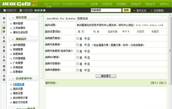Click the bullet icon beside 百度新闻
Image resolution: width=172 pixels, height=109 pixels.
tap(11, 54)
